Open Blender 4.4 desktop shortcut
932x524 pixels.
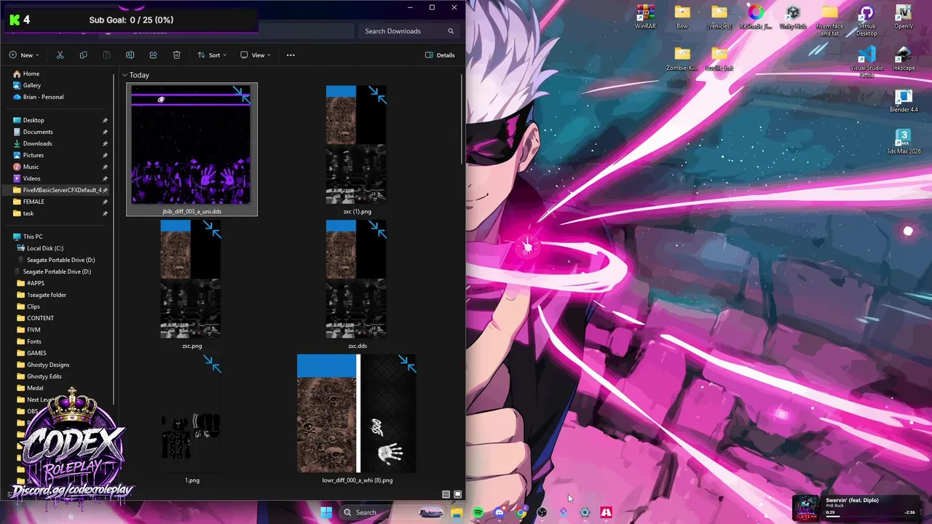[x=904, y=100]
